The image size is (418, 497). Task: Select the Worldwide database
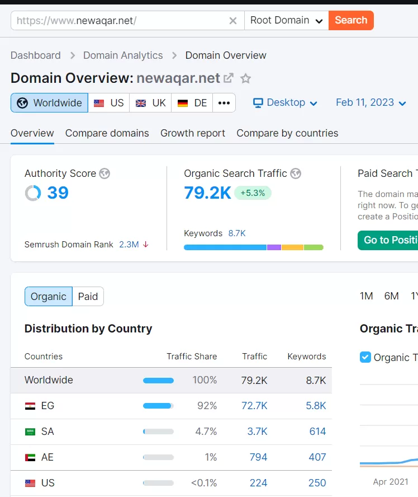click(x=49, y=102)
